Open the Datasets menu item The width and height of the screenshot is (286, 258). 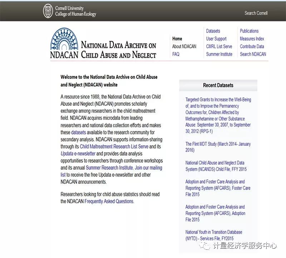(213, 31)
